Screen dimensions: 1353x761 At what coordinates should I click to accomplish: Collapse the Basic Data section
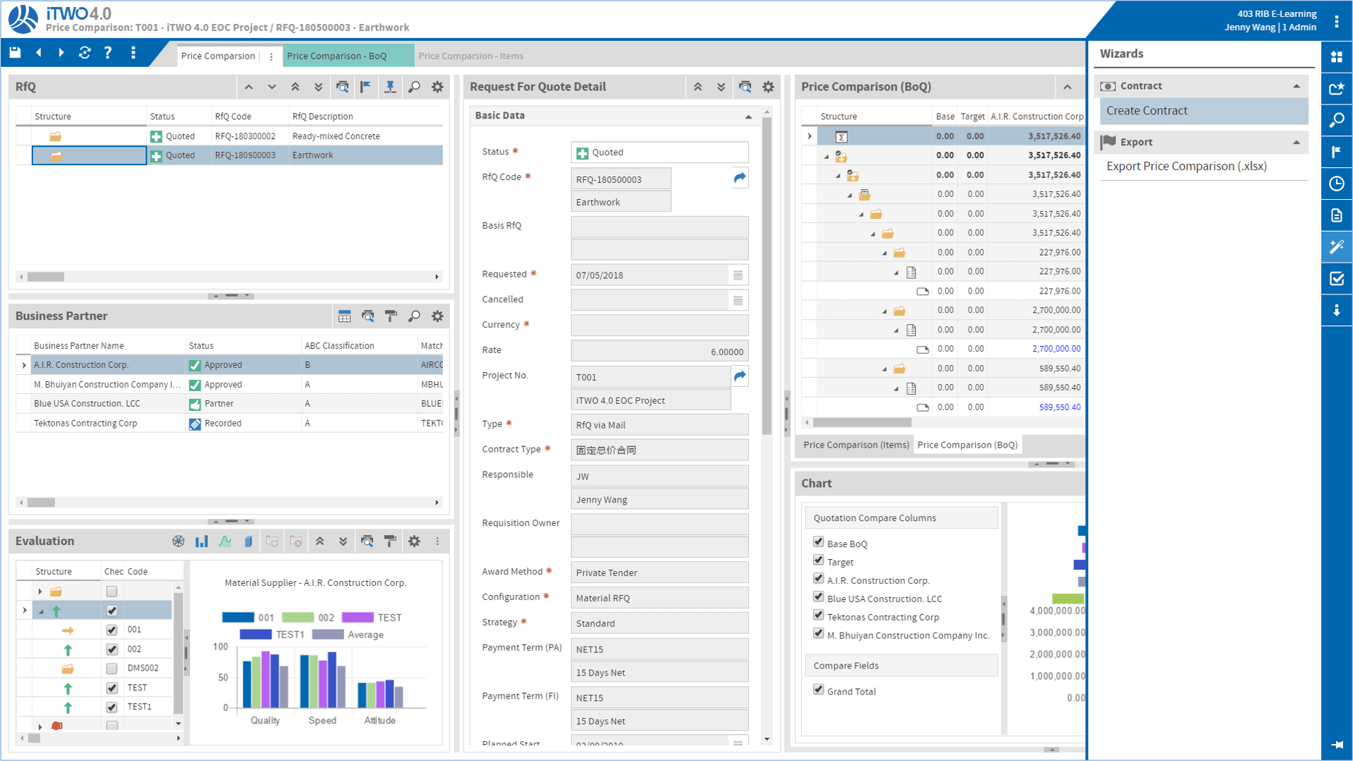[x=748, y=115]
